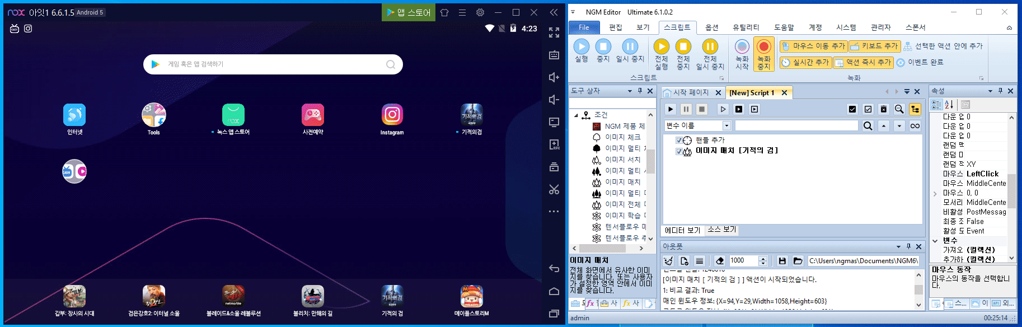Click the script editor stop button

[x=702, y=109]
